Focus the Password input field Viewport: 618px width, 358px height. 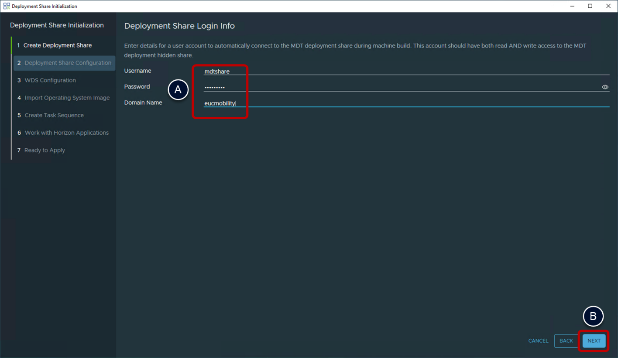(402, 87)
